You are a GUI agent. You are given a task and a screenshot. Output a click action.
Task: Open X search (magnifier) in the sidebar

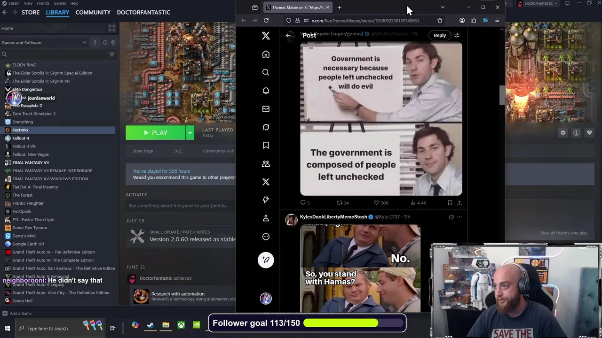[266, 72]
